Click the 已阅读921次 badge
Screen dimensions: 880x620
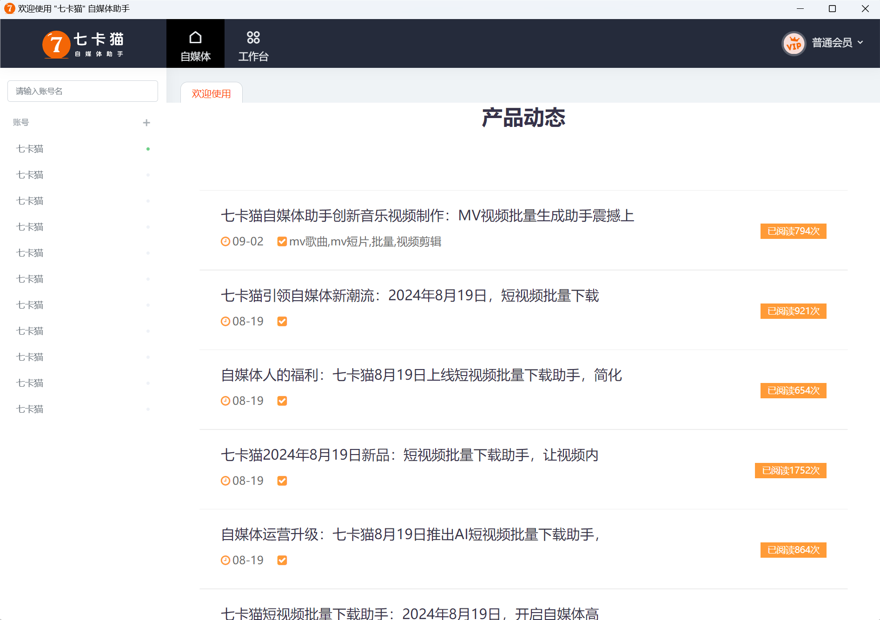[x=793, y=311]
